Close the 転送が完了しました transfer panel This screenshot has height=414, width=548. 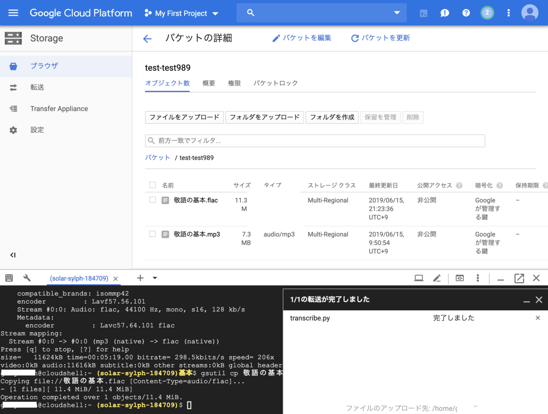(x=539, y=300)
